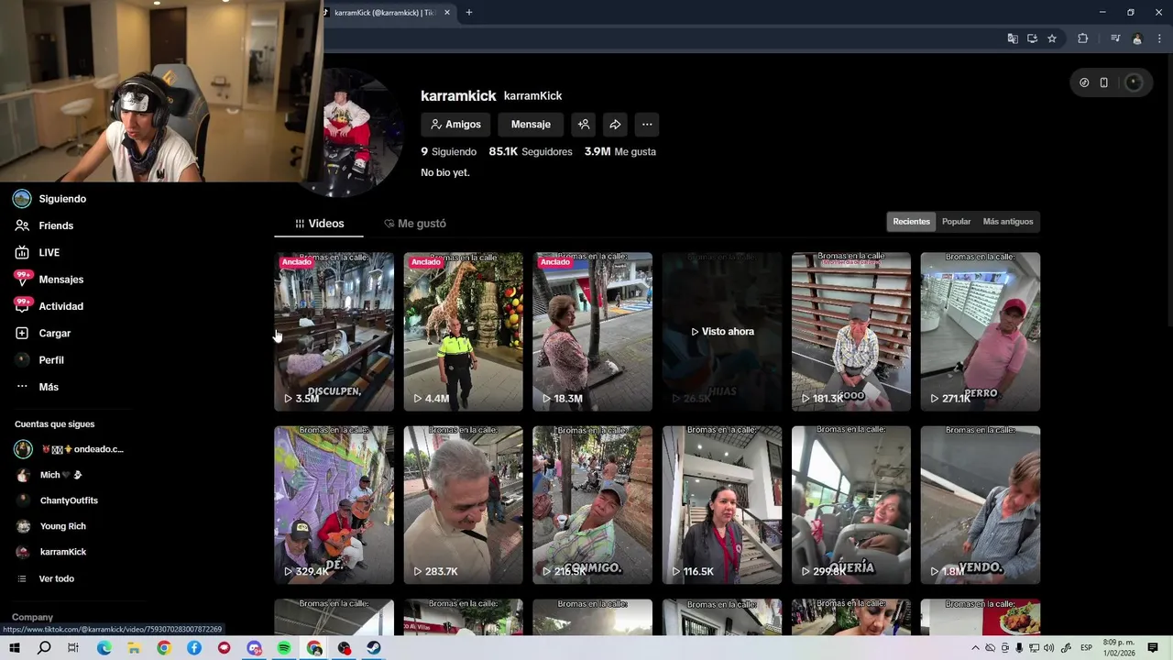
Task: Sort videos by Recientes
Action: [x=911, y=222]
